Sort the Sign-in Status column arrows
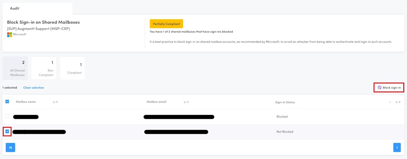The image size is (407, 159). [397, 102]
